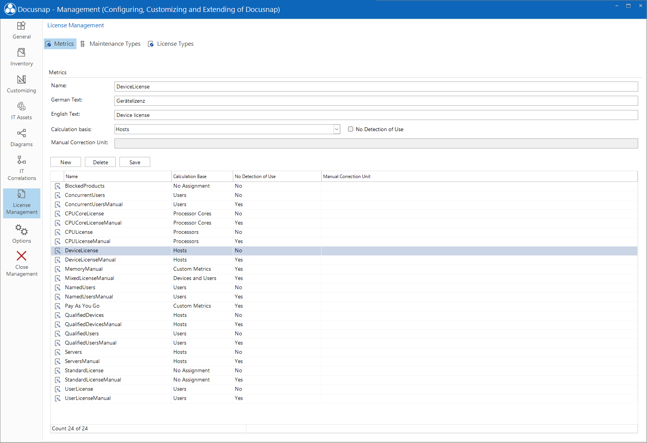Click Count 24 of 24 status text
Viewport: 647px width, 443px height.
[70, 428]
